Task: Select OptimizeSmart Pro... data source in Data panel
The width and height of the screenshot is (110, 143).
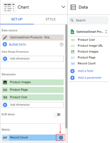Action: (x=90, y=32)
